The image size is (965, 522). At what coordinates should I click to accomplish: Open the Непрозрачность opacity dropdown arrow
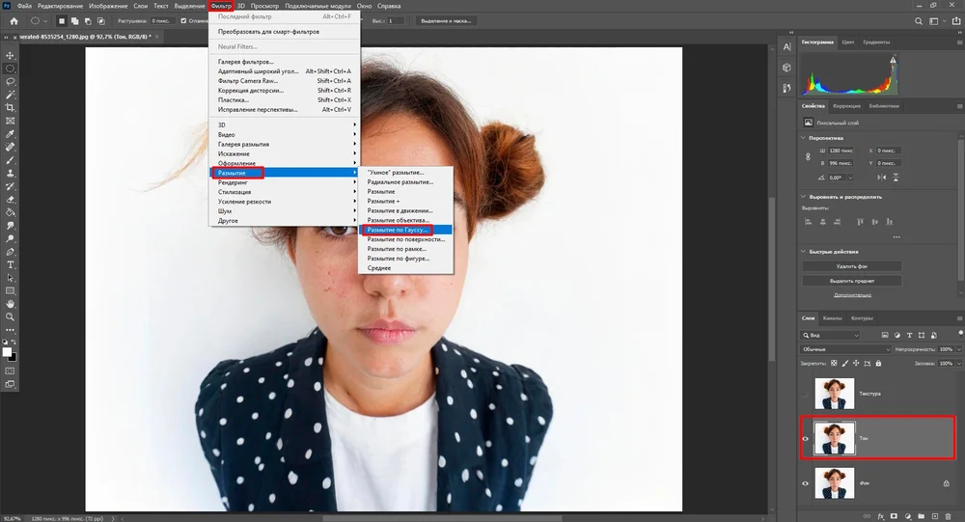click(959, 349)
